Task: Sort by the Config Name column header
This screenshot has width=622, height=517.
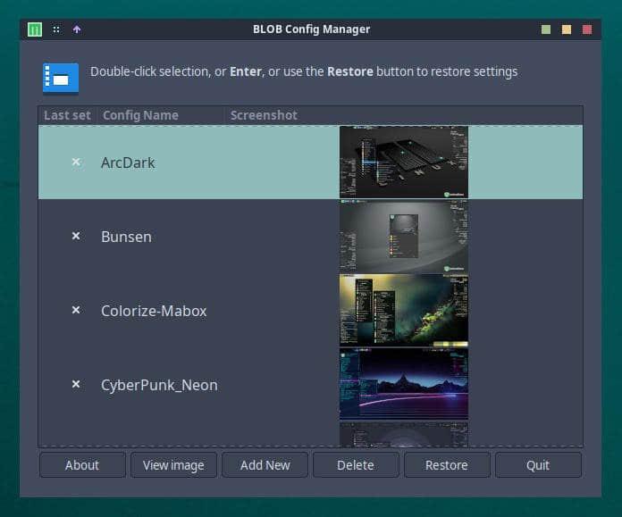Action: pyautogui.click(x=140, y=115)
